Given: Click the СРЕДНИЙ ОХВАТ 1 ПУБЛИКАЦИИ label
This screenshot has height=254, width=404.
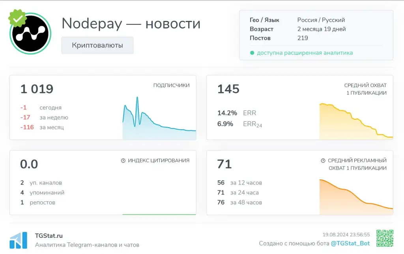Looking at the screenshot, I should 365,89.
